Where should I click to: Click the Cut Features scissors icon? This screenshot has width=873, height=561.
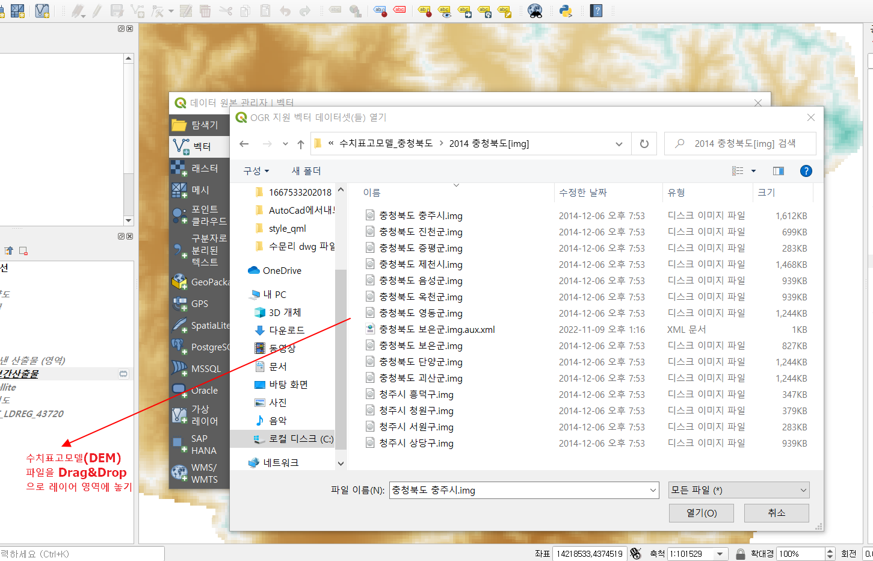click(x=226, y=10)
